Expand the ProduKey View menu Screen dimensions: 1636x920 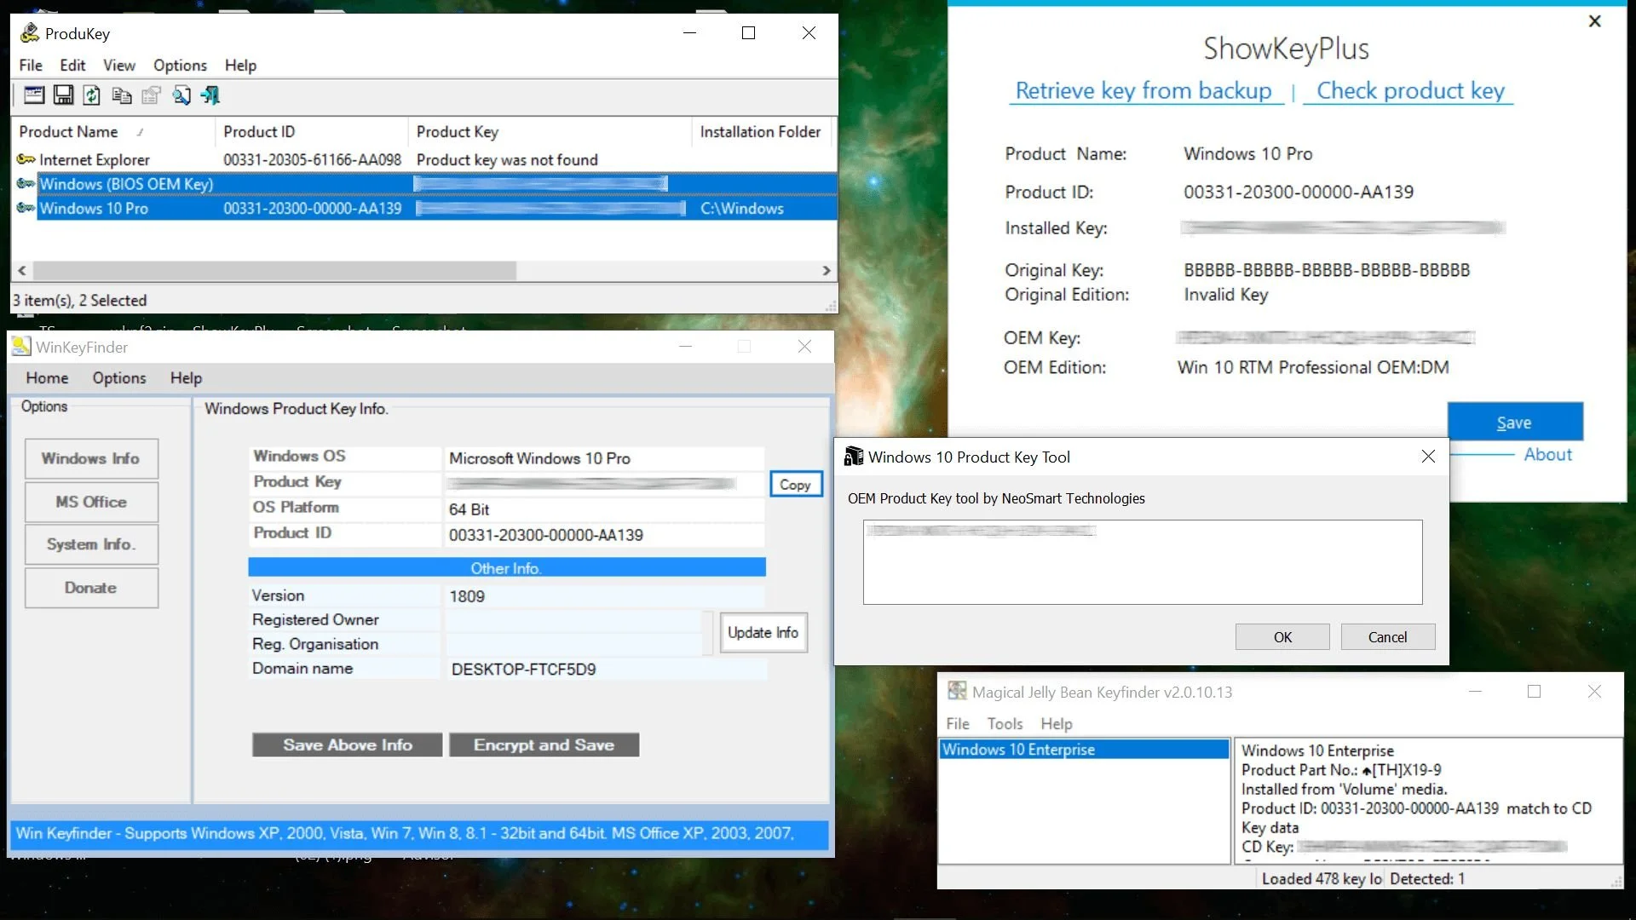pos(119,65)
